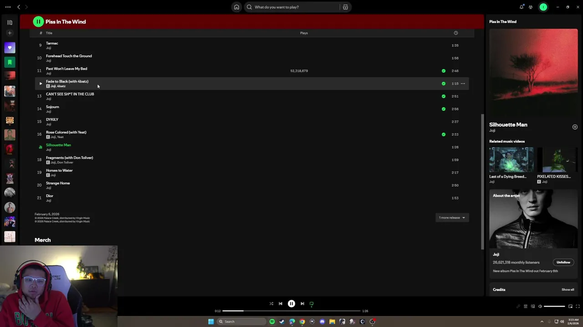Pause album with green header play button
Image resolution: width=583 pixels, height=327 pixels.
38,21
